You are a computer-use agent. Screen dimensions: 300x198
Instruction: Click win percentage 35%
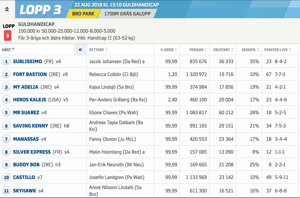[254, 61]
